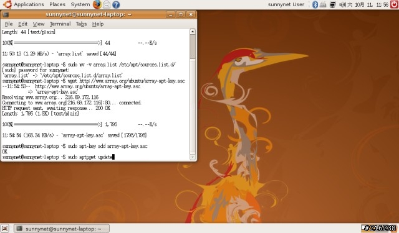Open the terminal File menu
This screenshot has height=233, width=399.
(9, 24)
